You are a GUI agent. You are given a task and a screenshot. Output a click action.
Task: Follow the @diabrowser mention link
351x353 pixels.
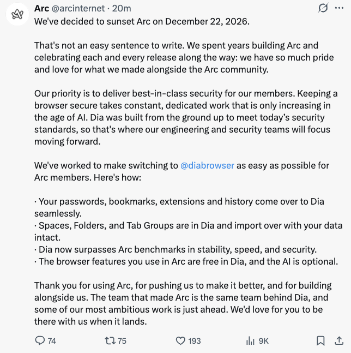pos(207,165)
